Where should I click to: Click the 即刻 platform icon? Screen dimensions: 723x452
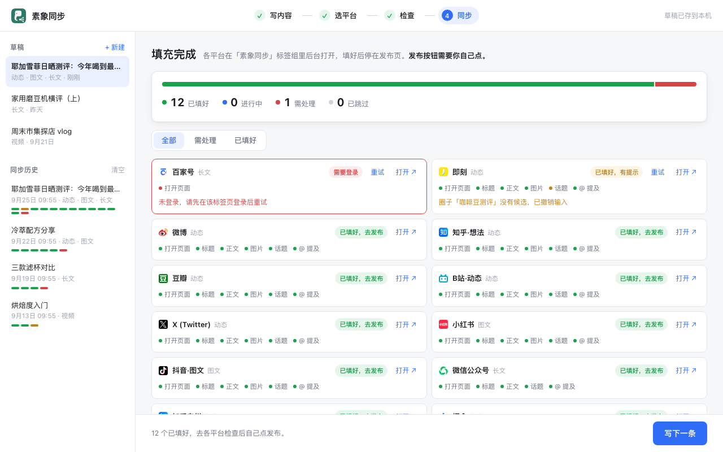pos(443,172)
